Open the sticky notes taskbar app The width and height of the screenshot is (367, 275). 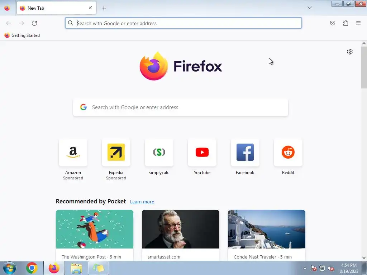coord(99,268)
